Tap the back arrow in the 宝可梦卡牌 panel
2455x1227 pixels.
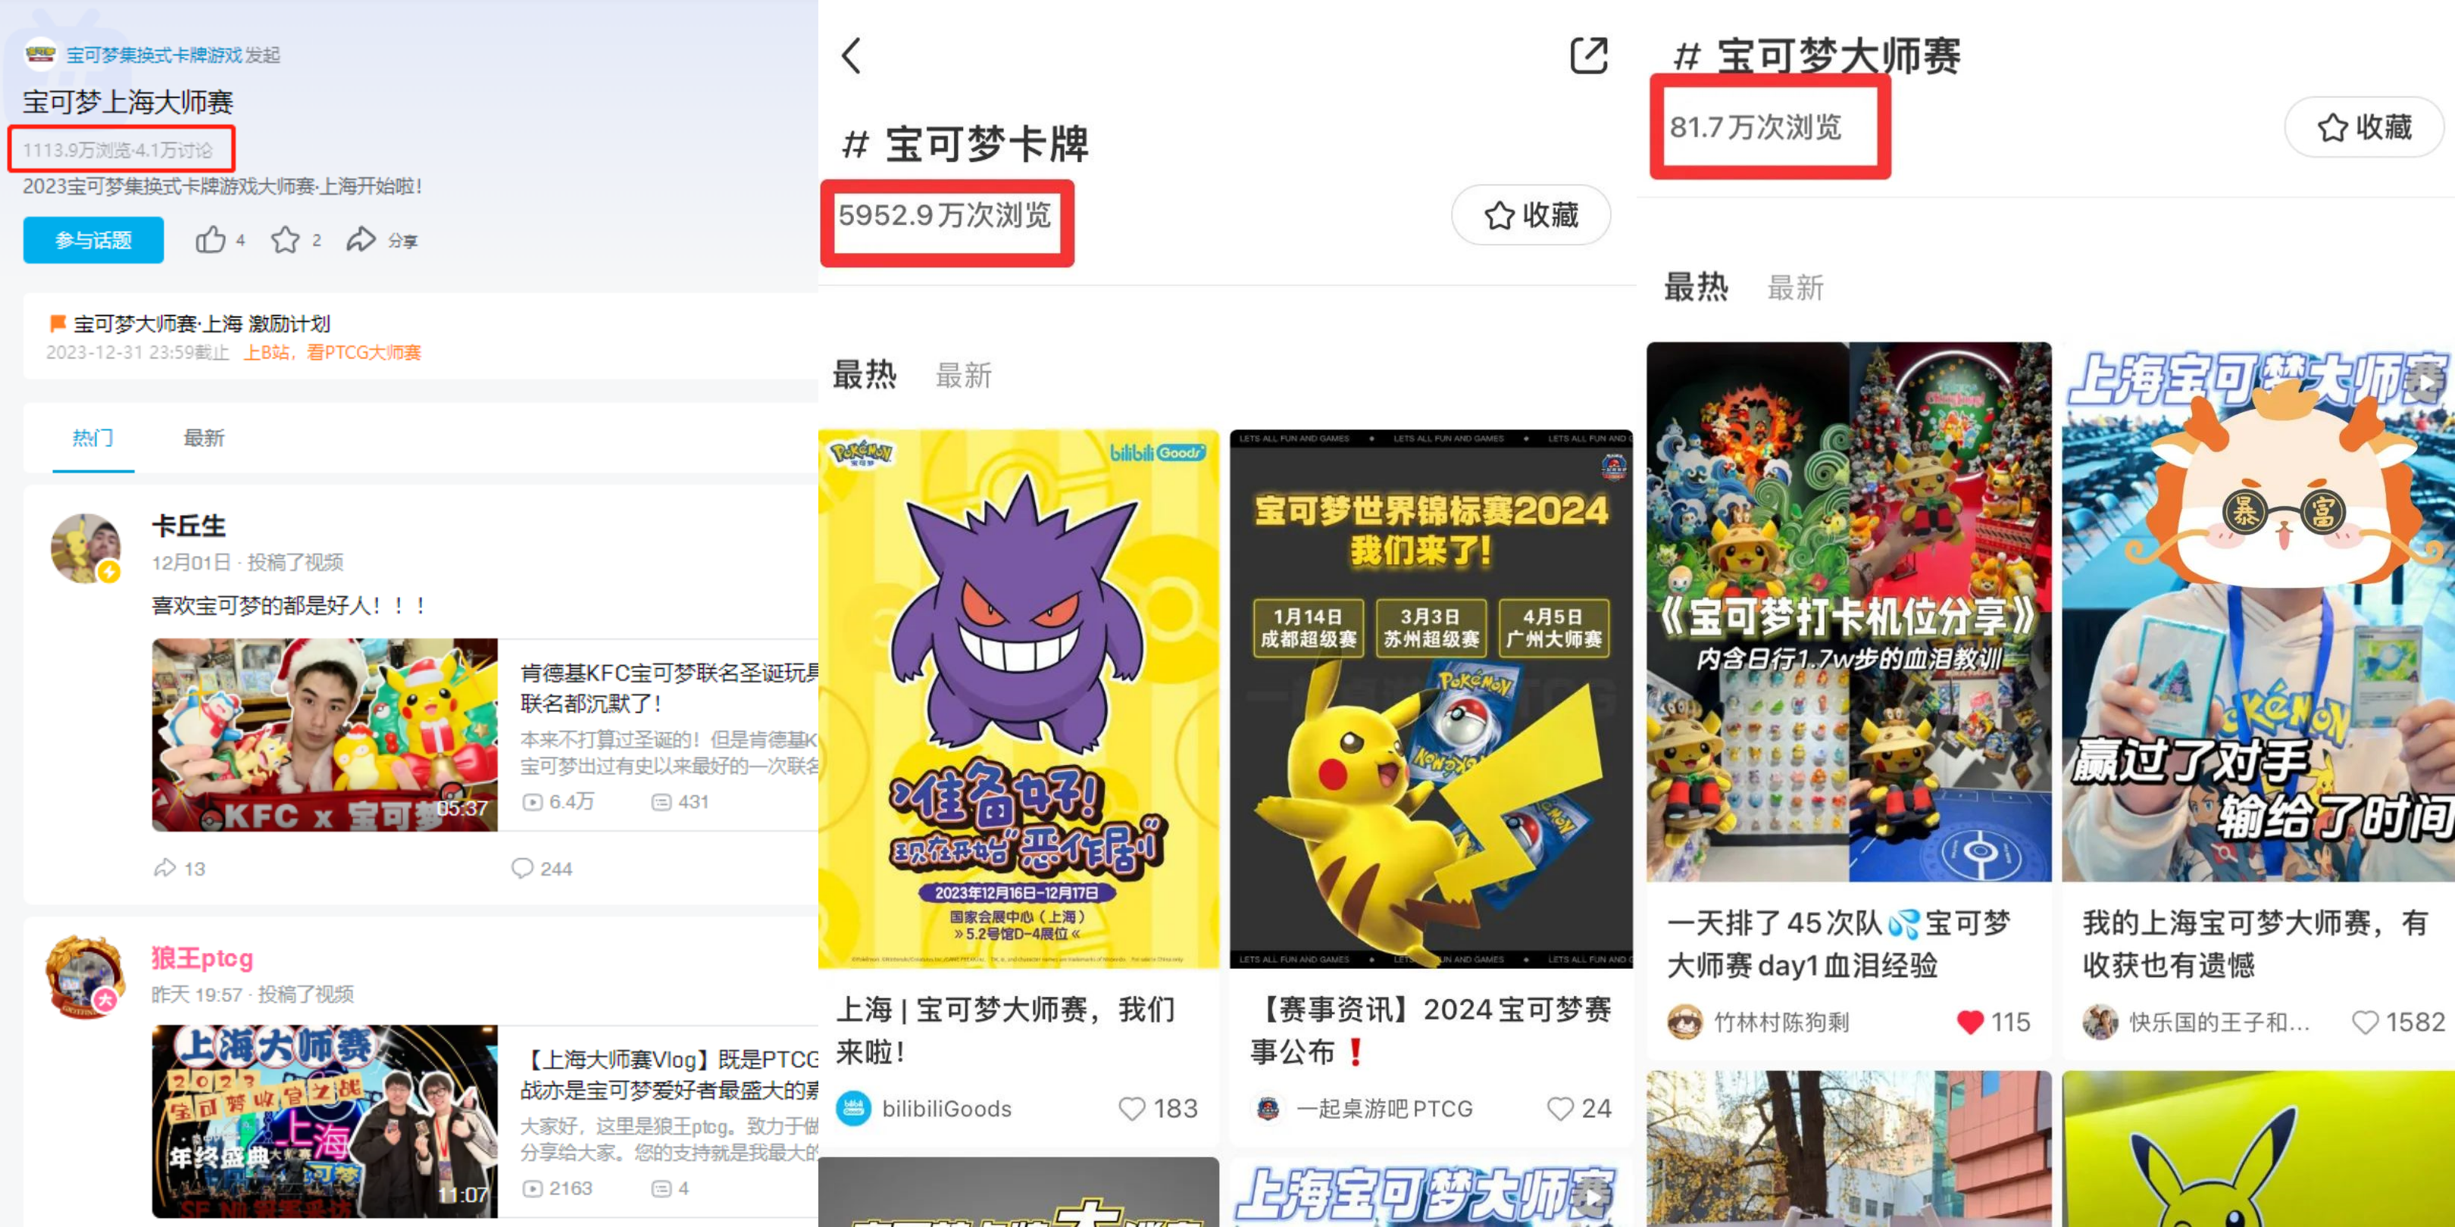point(852,55)
